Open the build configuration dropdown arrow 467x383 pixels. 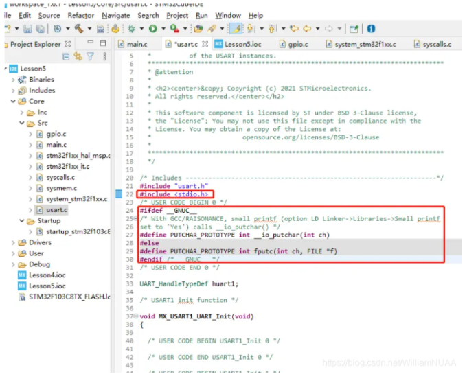pyautogui.click(x=68, y=29)
